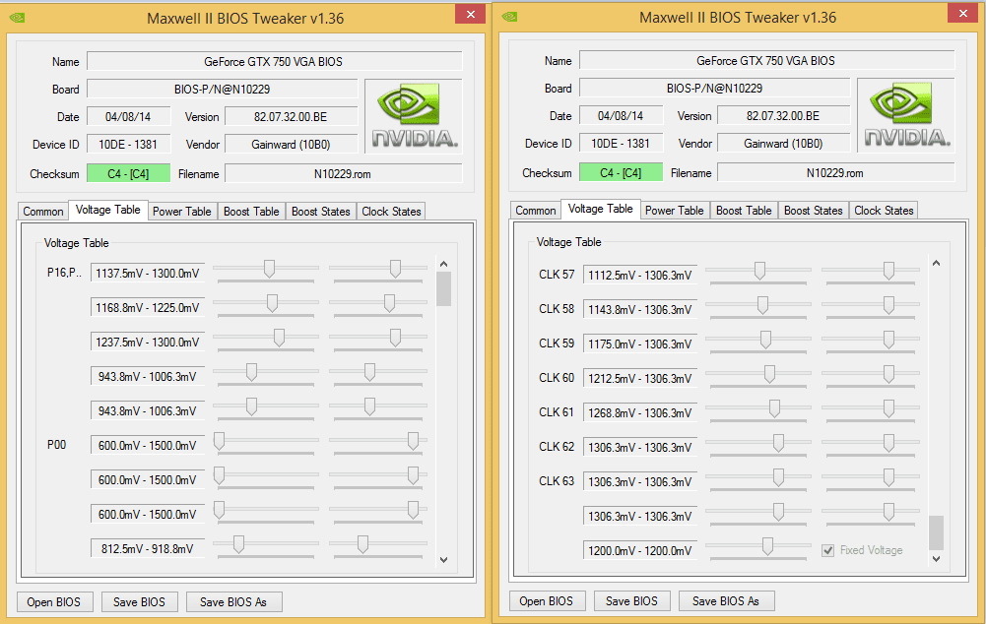This screenshot has width=986, height=624.
Task: Click the NVIDIA app icon in right window title bar
Action: (x=510, y=17)
